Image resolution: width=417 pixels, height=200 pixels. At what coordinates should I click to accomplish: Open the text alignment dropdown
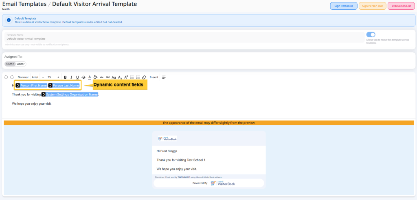point(164,77)
